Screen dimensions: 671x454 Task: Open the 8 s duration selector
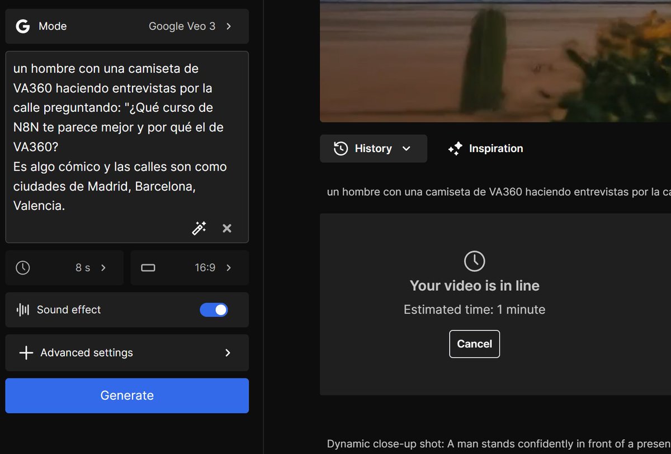pos(64,268)
